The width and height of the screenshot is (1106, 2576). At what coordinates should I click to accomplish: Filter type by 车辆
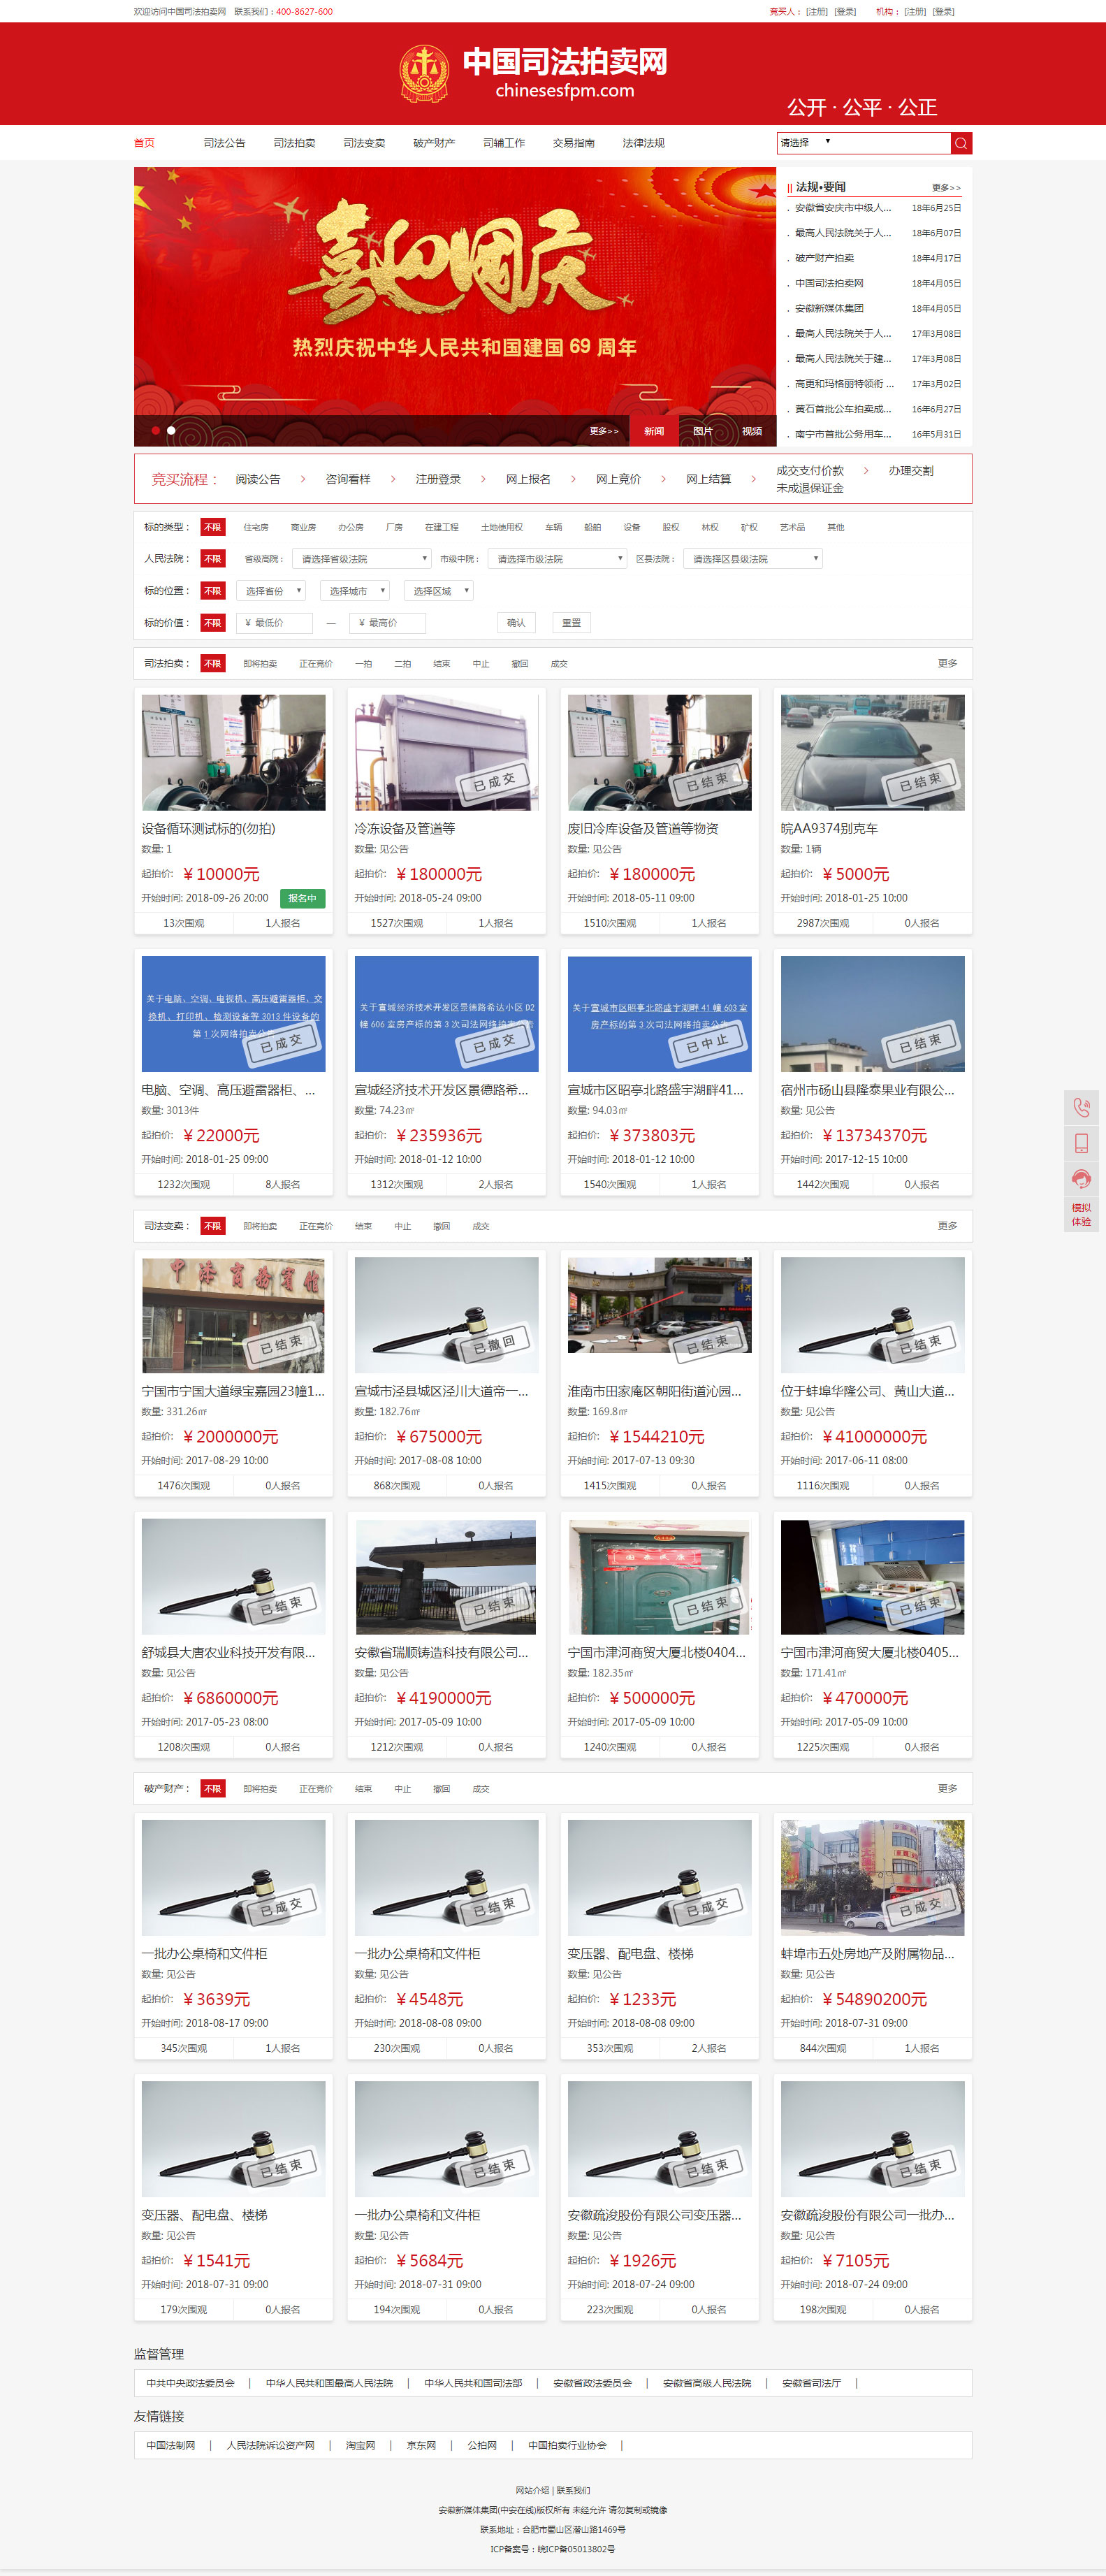tap(553, 527)
